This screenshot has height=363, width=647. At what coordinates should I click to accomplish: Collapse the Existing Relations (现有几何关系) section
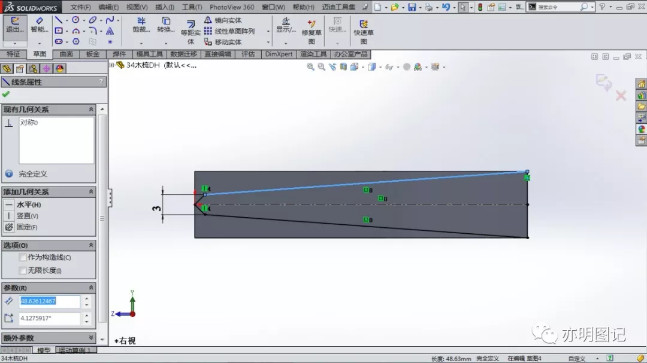[x=91, y=109]
